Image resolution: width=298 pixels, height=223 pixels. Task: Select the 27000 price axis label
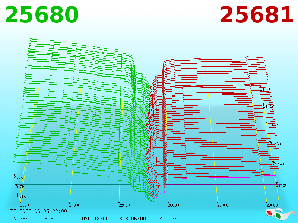point(223,205)
